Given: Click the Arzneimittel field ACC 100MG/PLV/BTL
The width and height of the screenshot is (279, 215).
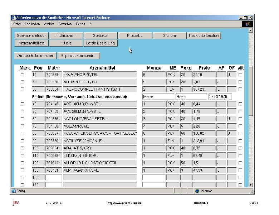Looking at the screenshot, I should point(100,104).
